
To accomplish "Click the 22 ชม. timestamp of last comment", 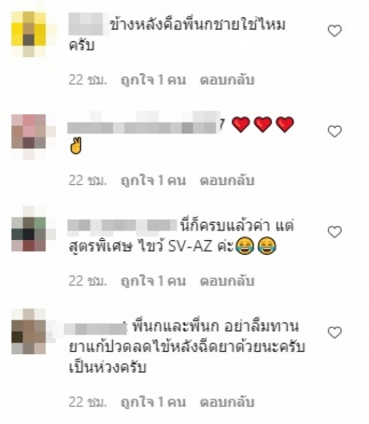I will pos(88,402).
